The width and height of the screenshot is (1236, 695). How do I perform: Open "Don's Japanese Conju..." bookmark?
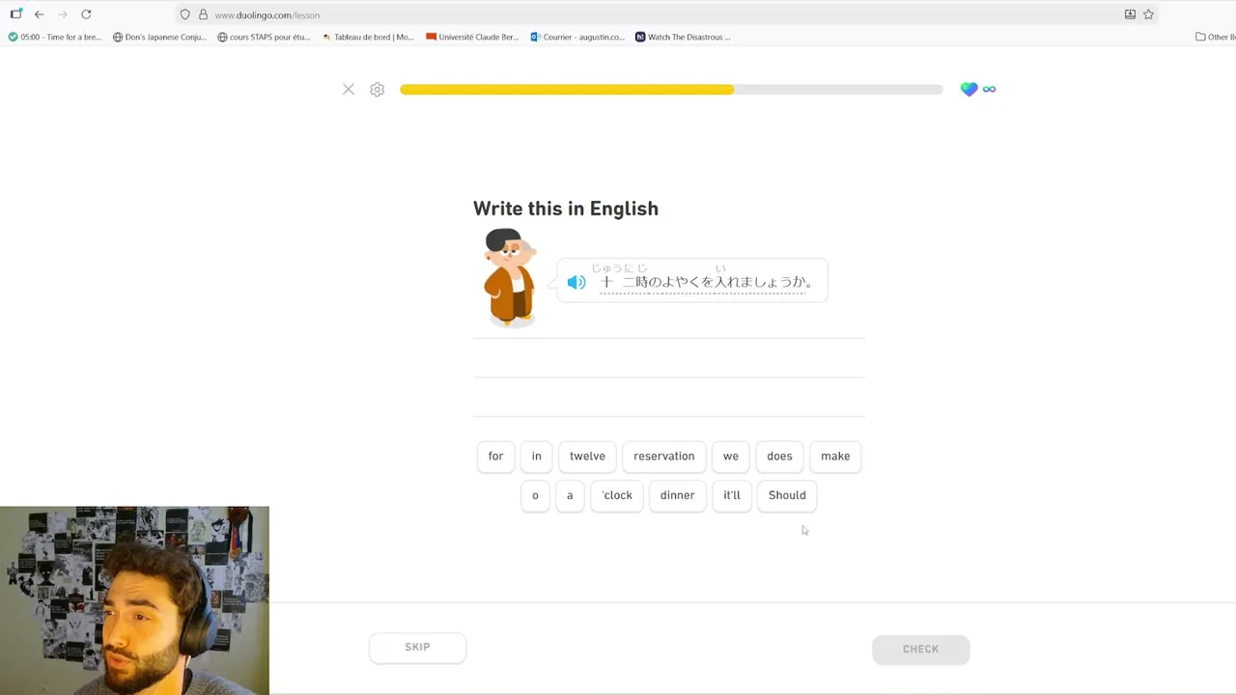[x=159, y=37]
